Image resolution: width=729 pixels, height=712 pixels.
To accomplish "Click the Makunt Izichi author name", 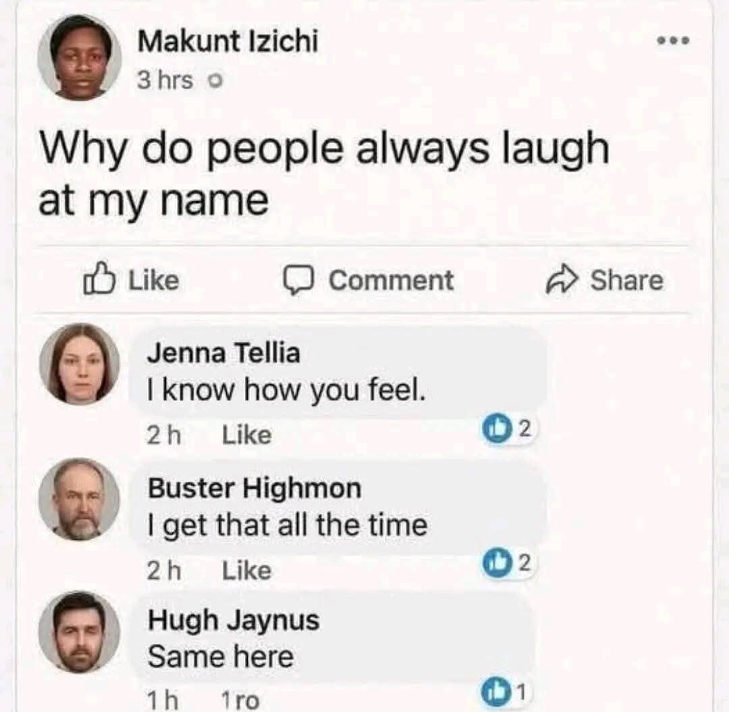I will coord(227,42).
